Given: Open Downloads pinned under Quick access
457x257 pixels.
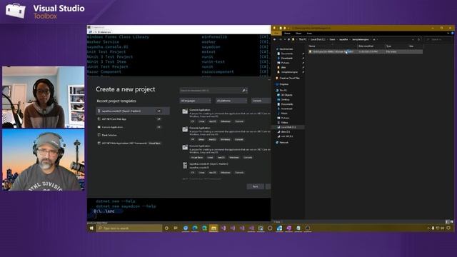Looking at the screenshot, I should (x=286, y=59).
